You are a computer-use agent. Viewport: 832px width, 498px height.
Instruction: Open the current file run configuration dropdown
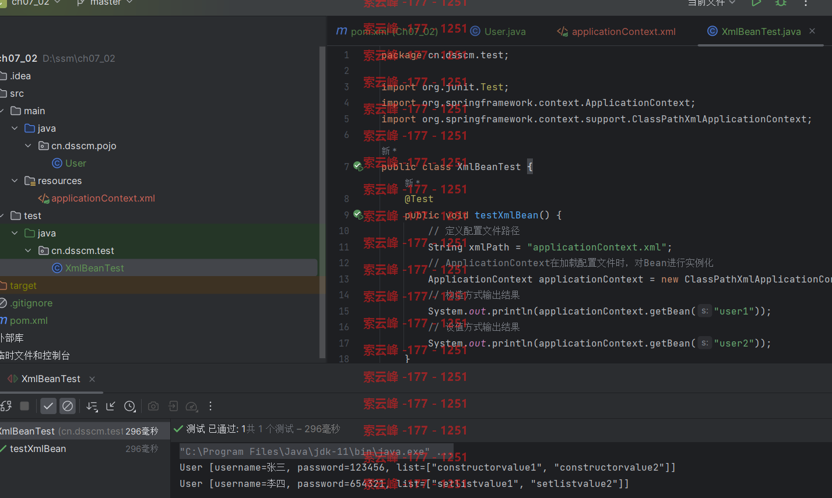point(712,3)
